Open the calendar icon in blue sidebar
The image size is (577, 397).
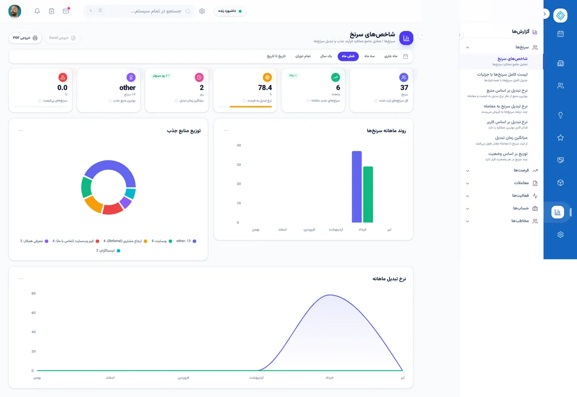point(560,34)
